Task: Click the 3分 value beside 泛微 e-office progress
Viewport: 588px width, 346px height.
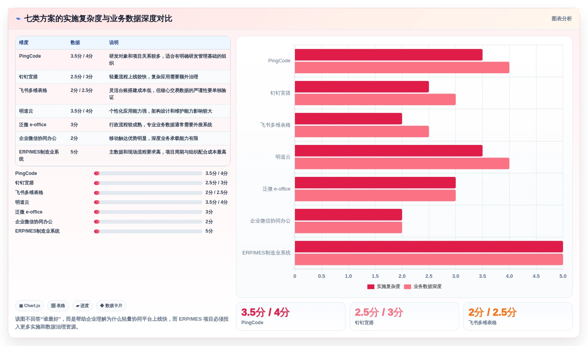Action: click(209, 212)
